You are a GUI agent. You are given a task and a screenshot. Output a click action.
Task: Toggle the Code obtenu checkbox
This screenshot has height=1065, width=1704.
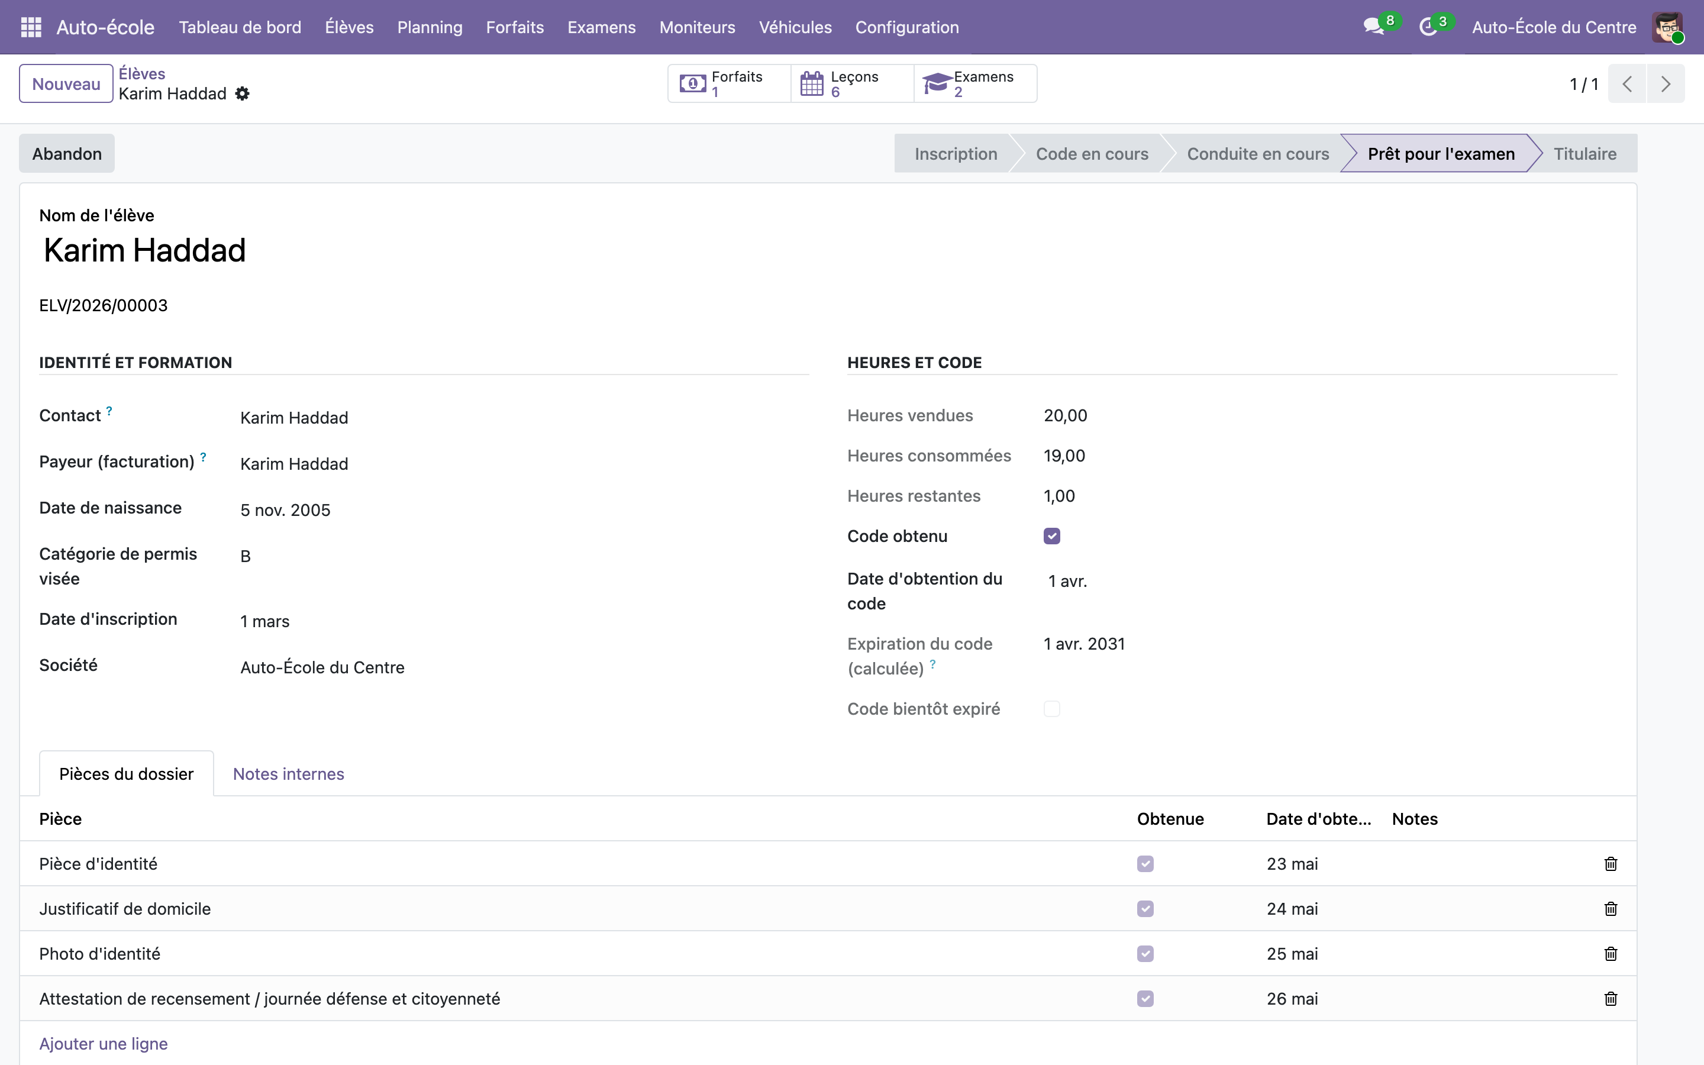[1051, 536]
